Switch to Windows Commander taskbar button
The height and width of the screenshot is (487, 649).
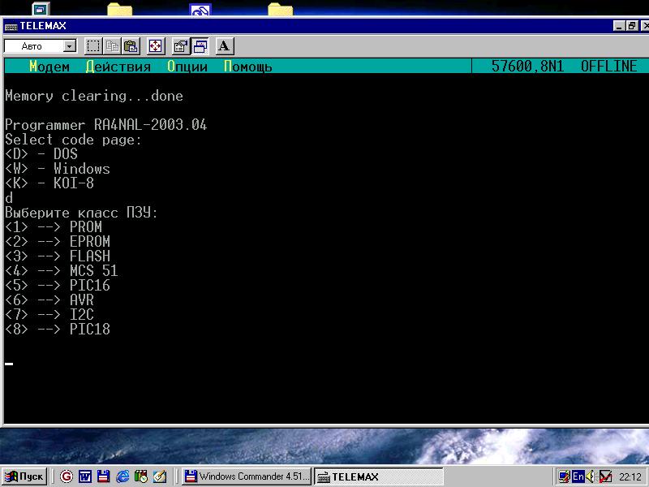(246, 477)
